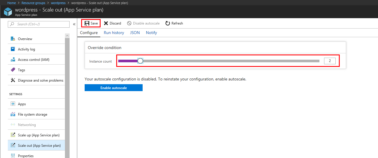The image size is (378, 158).
Task: Click the sidebar vertical scrollbar
Action: tap(67, 98)
